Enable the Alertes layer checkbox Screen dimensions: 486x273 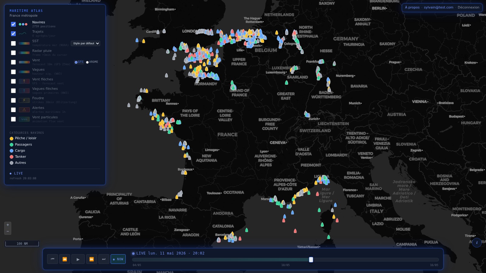[x=13, y=110]
